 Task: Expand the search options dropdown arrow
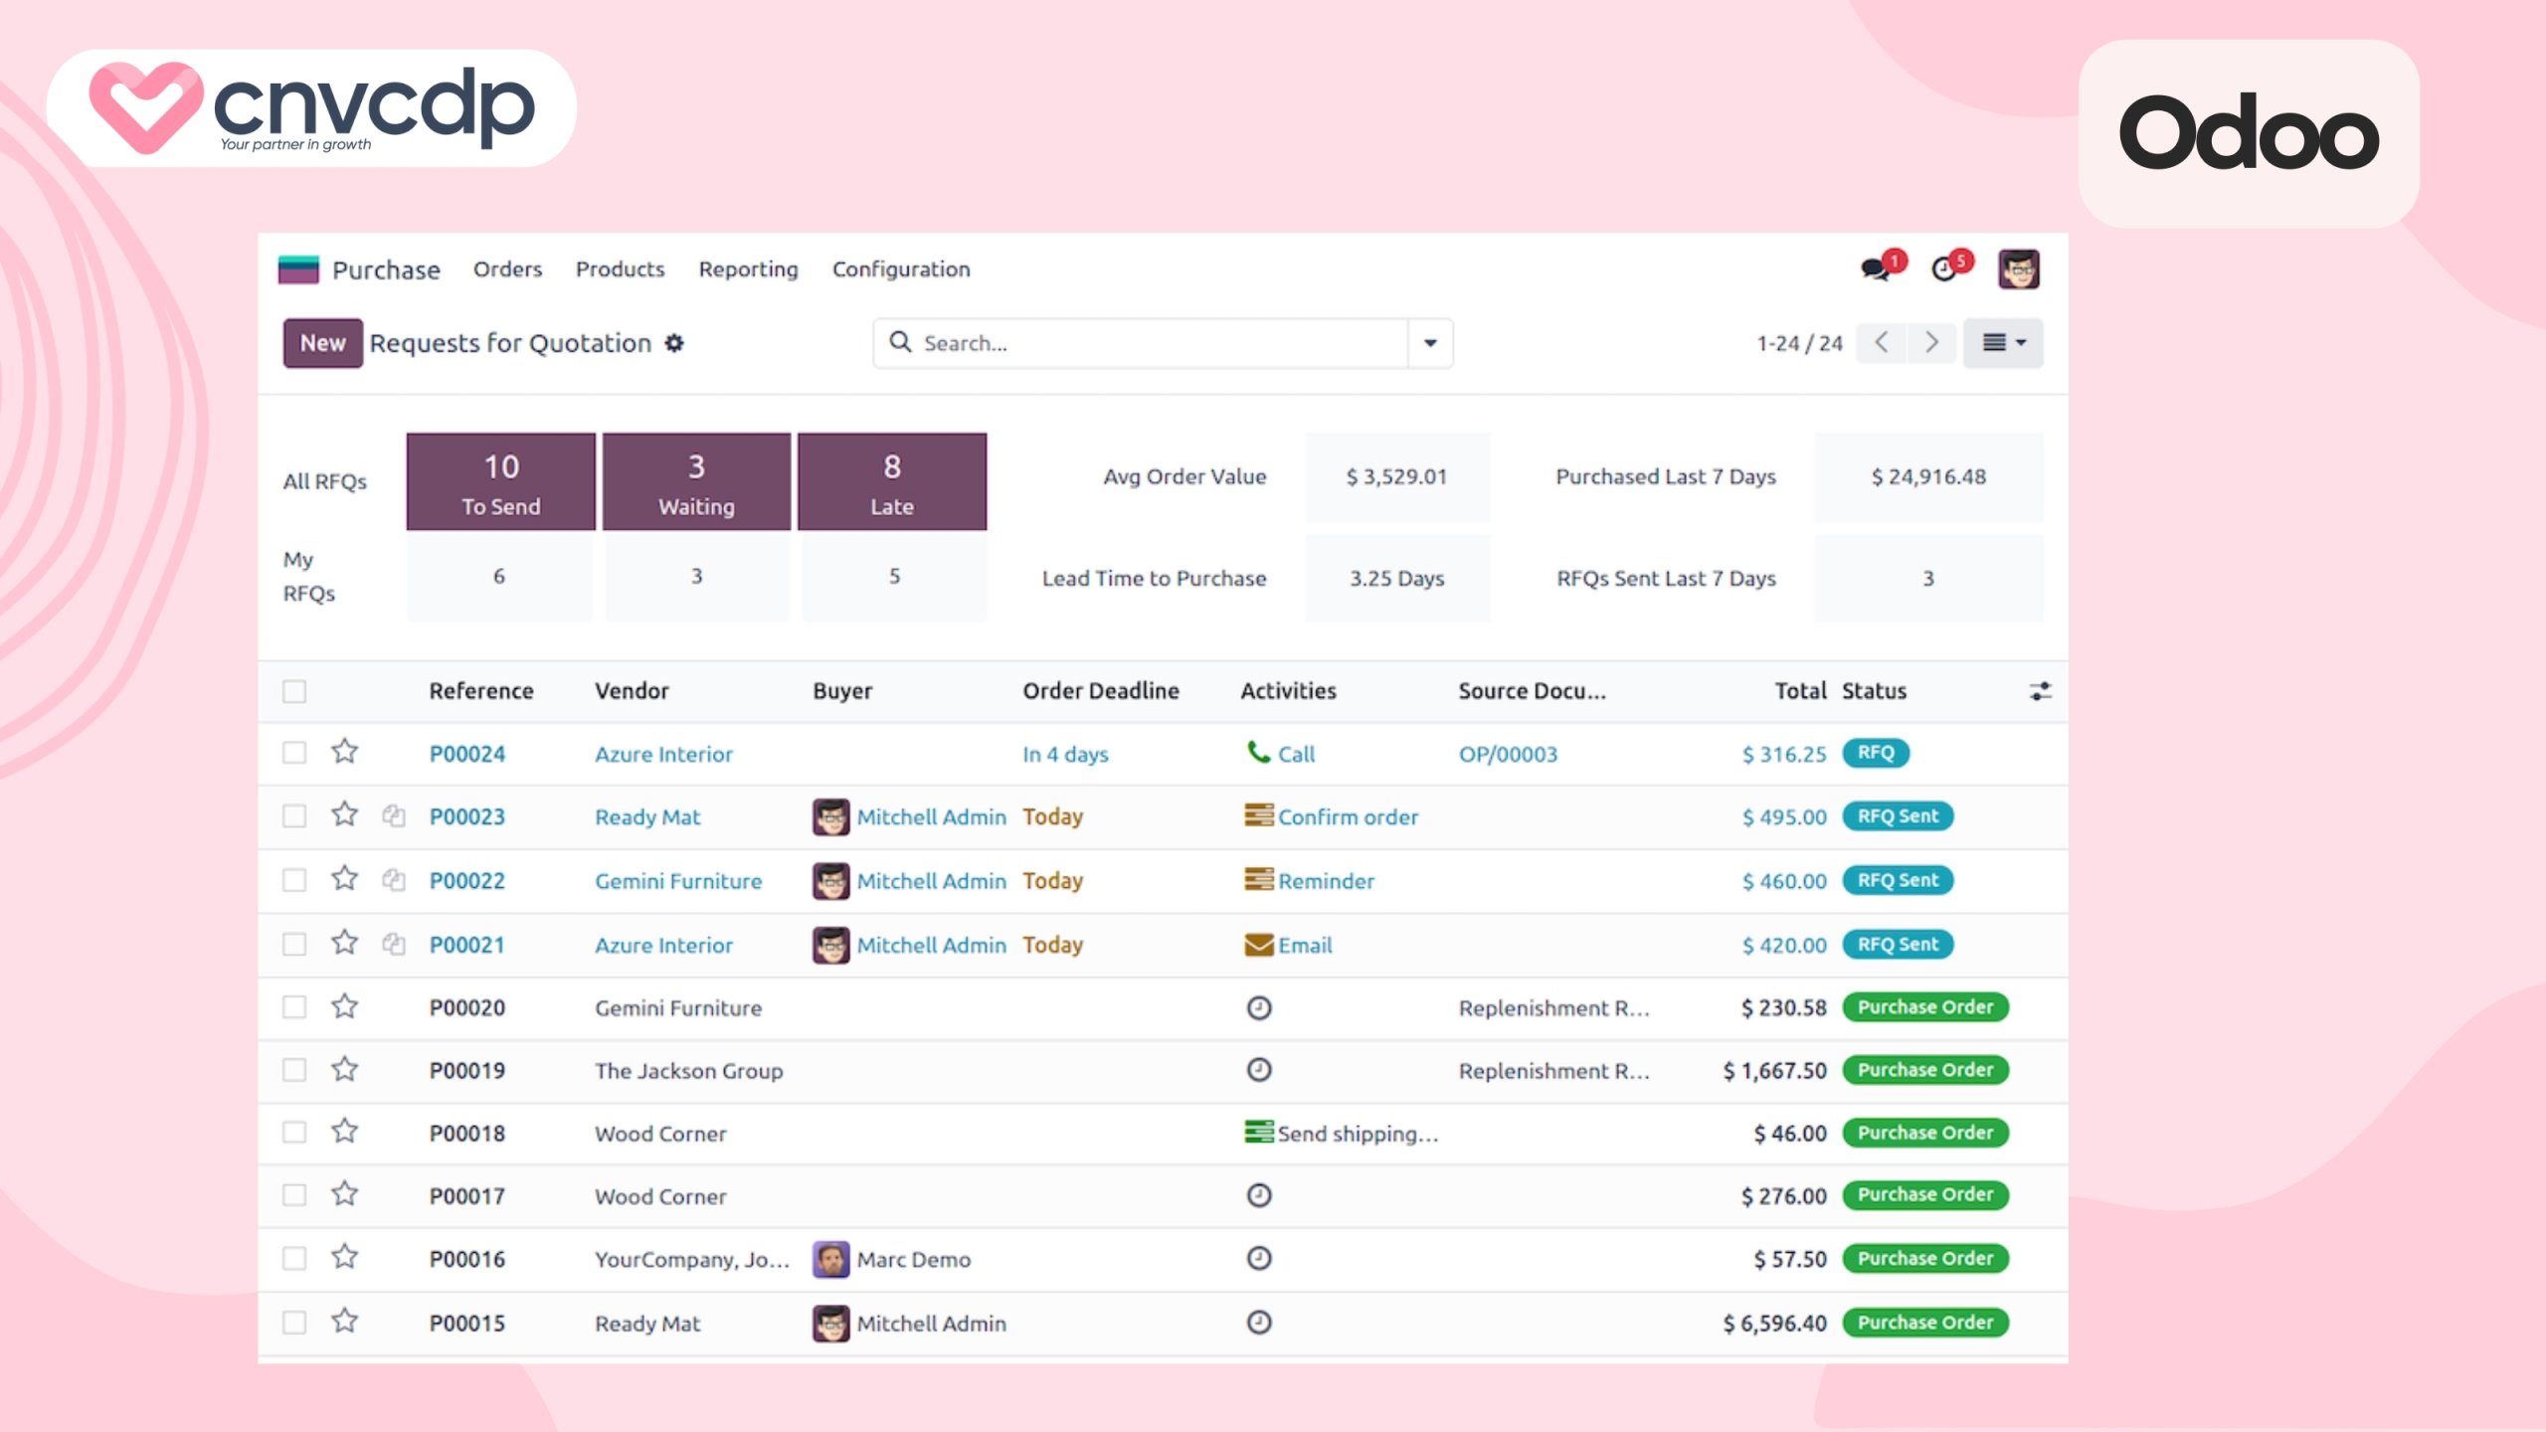(x=1430, y=343)
